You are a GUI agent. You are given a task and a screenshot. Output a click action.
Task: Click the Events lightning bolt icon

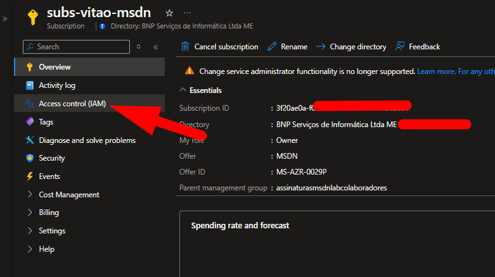click(x=29, y=176)
